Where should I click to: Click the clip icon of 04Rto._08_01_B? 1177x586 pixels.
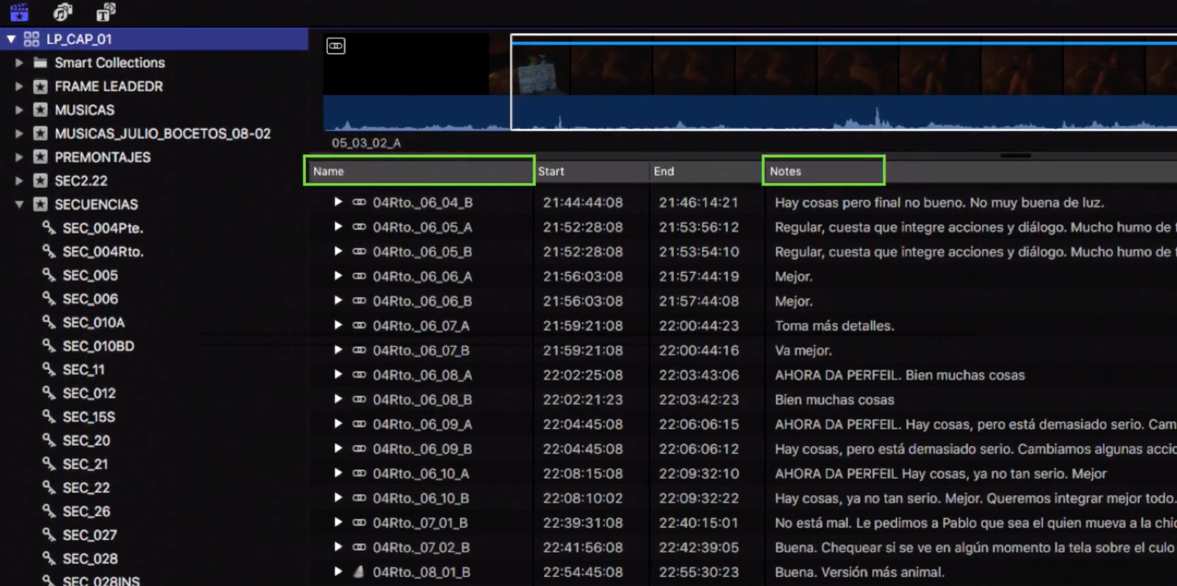click(x=359, y=571)
